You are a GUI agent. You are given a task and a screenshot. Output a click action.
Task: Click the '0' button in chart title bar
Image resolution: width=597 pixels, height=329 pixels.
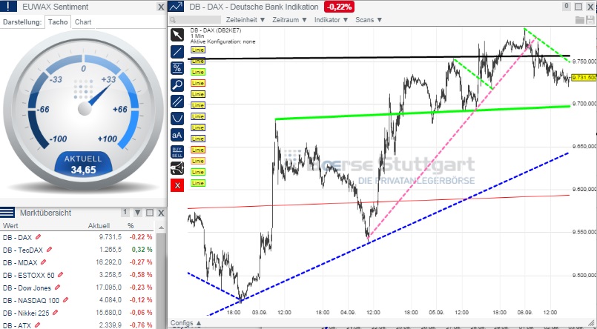coord(567,7)
